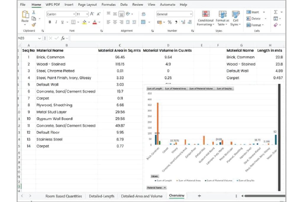Open the Formulas ribbon tab
Viewport: 303px width, 202px height.
[x=109, y=5]
